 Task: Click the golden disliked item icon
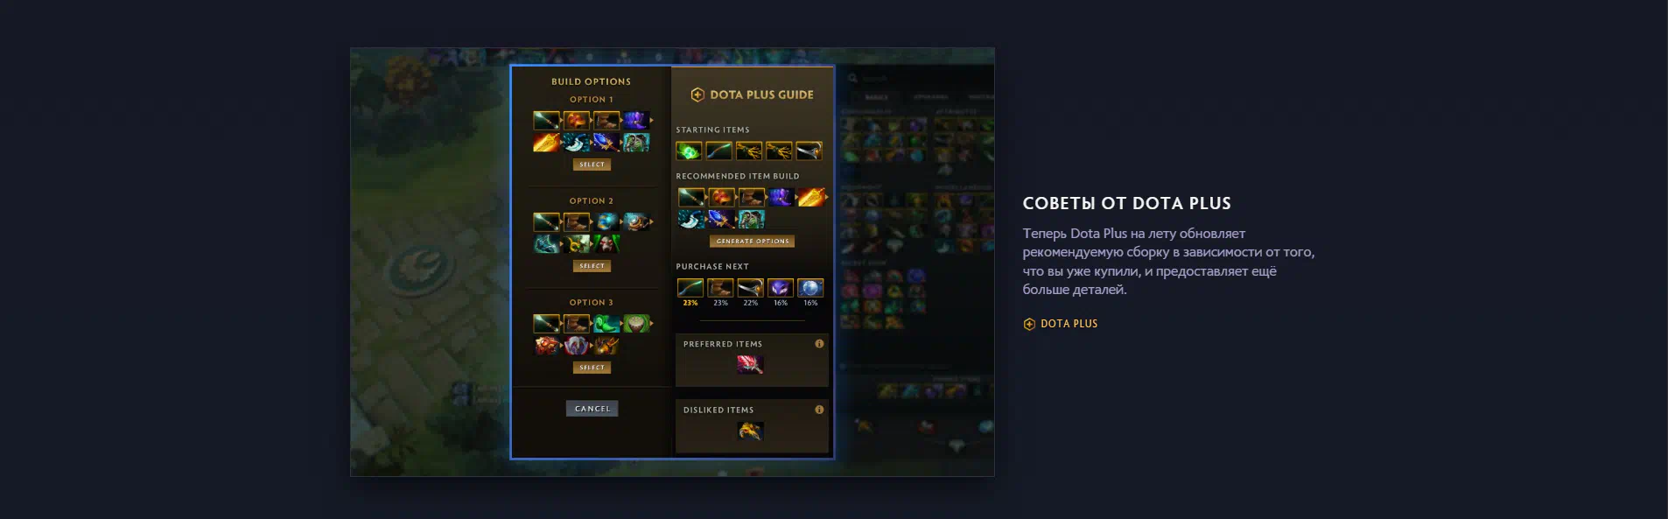coord(750,431)
